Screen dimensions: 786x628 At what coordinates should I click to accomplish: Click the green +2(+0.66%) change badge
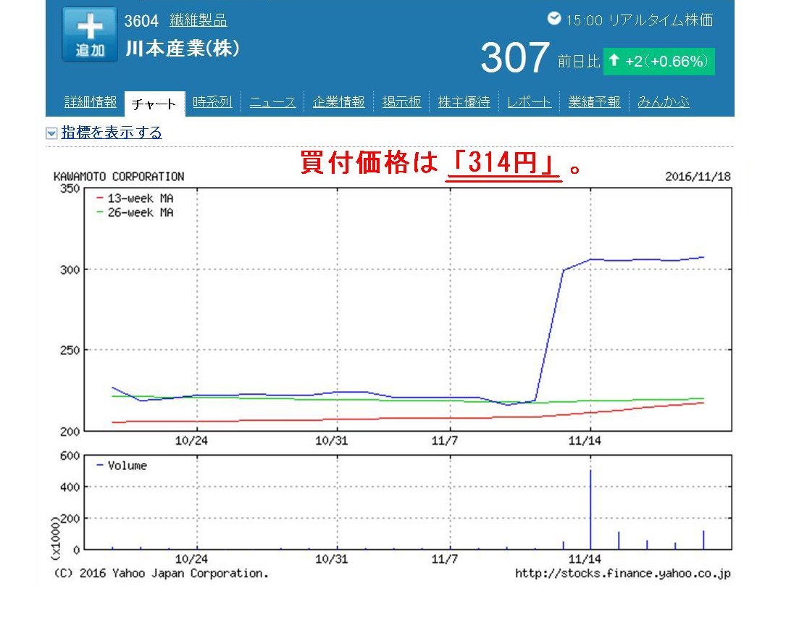(x=659, y=62)
